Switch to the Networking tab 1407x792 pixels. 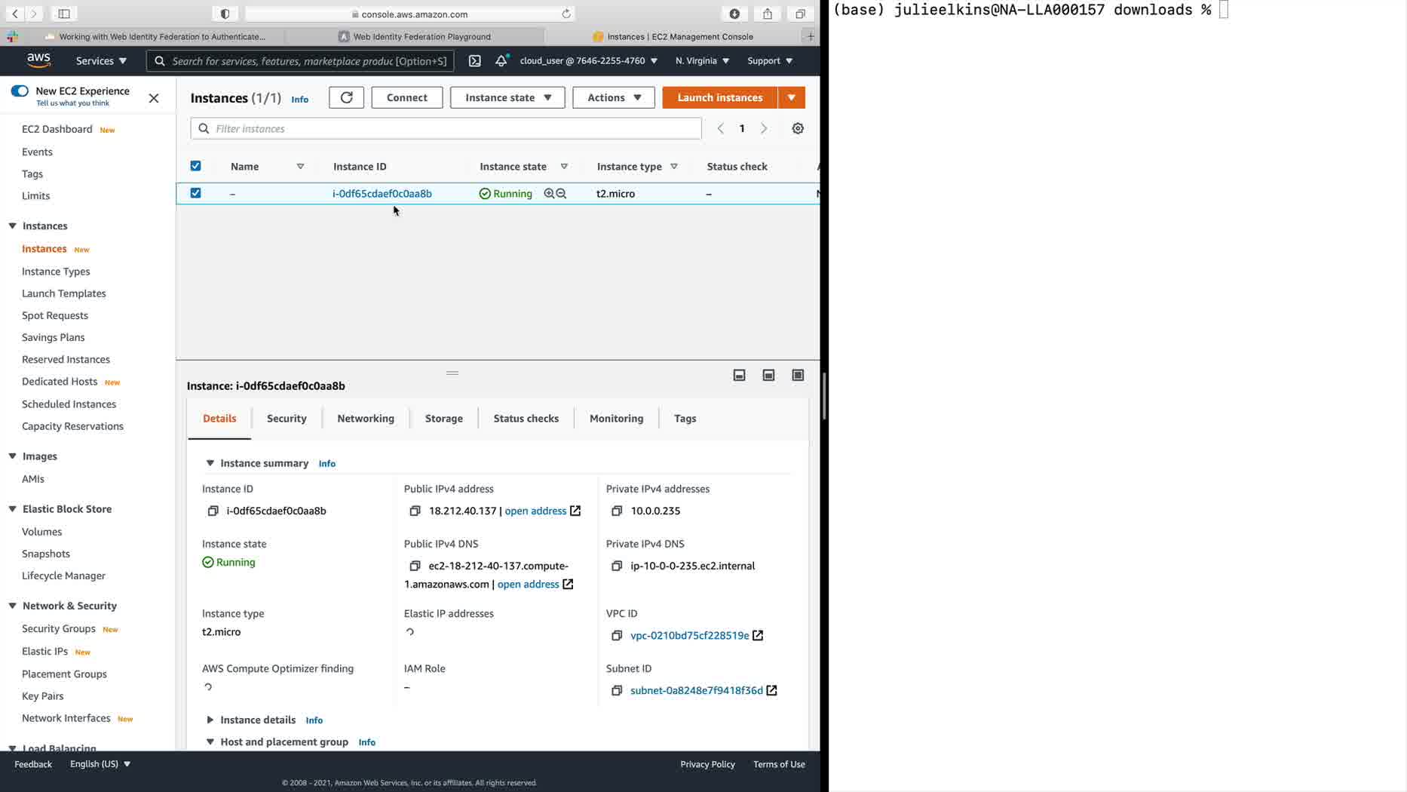366,419
